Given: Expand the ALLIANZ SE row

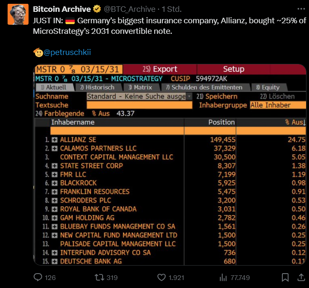Looking at the screenshot, I should tap(55, 140).
